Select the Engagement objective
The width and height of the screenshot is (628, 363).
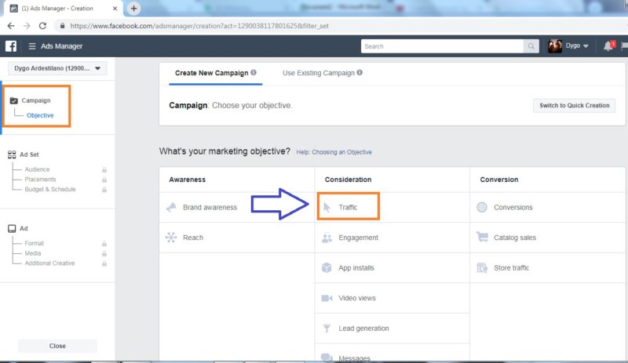coord(392,238)
